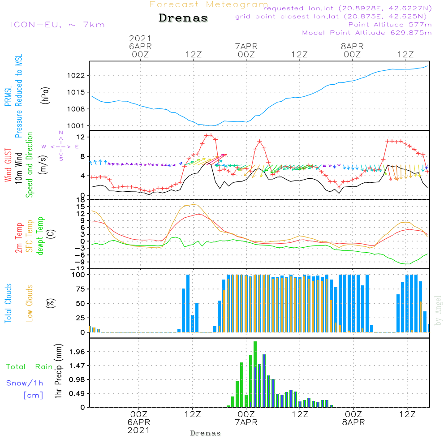Click the Forecast Meteogram heading
448x448 pixels.
(209, 4)
